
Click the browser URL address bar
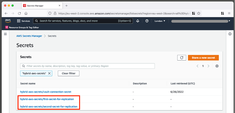click(x=124, y=13)
